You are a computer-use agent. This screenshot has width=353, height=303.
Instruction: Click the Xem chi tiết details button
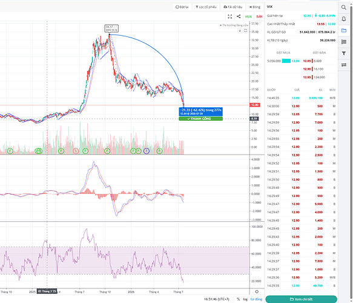301,299
